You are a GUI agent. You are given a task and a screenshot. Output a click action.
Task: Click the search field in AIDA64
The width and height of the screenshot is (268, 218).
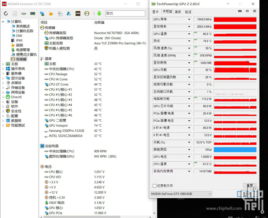[x=125, y=13]
